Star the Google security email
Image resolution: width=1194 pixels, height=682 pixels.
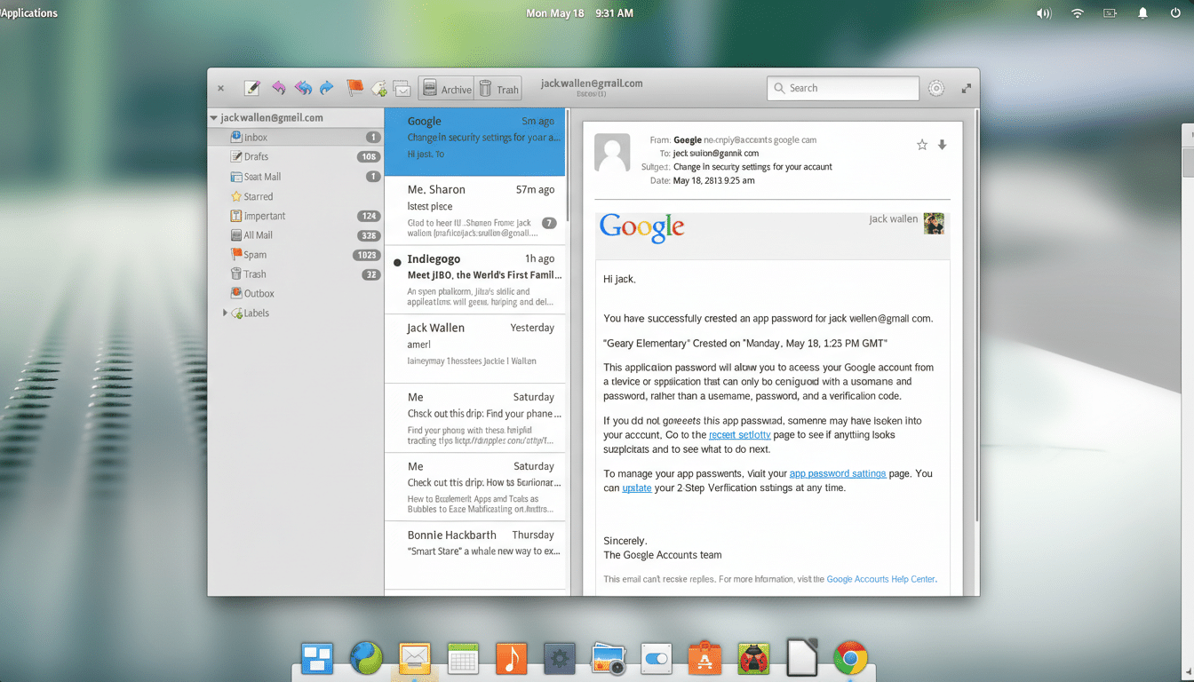pos(921,144)
